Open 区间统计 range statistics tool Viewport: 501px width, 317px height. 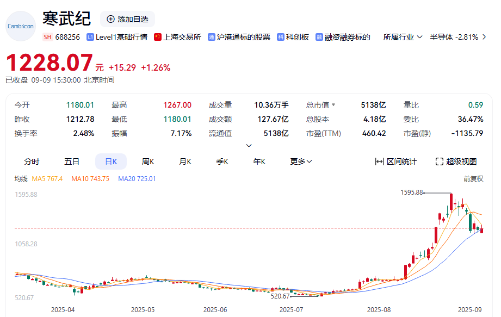pyautogui.click(x=396, y=161)
